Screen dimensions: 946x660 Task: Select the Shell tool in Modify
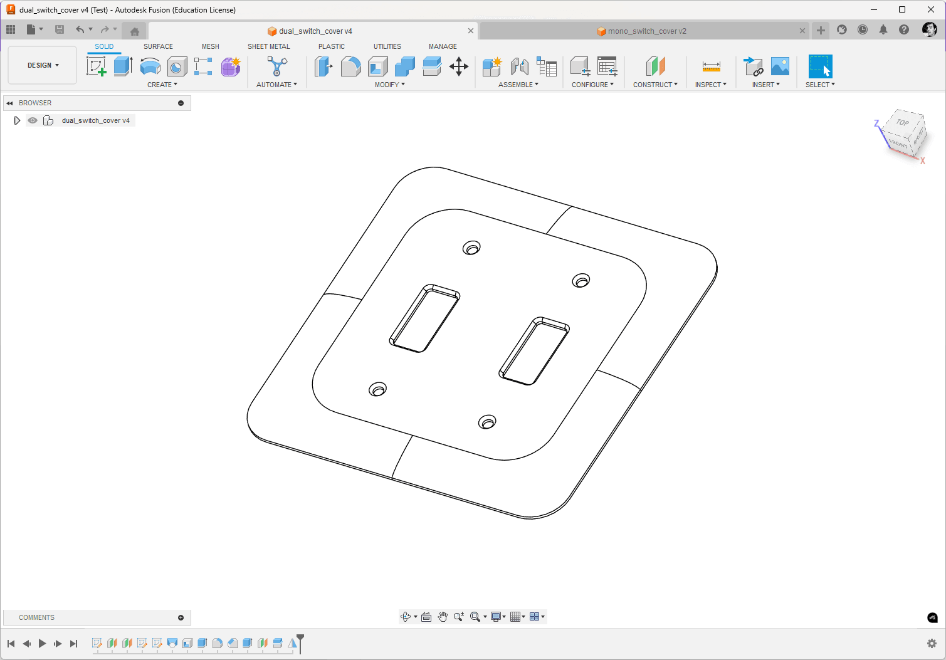point(378,66)
